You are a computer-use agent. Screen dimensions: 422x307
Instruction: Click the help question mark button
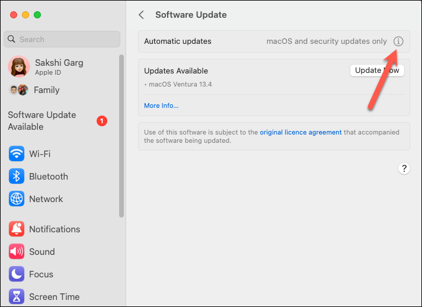[404, 169]
